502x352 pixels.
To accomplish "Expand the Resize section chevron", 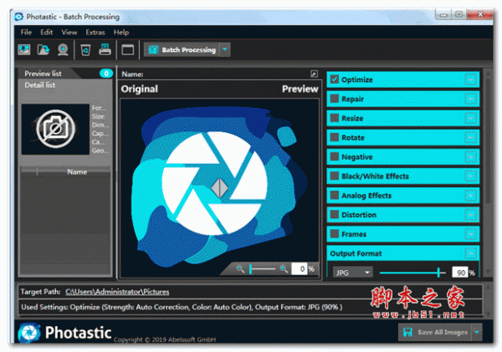I will pos(470,118).
